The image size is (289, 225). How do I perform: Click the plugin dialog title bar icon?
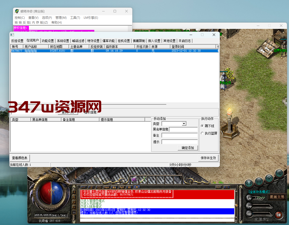pos(12,35)
